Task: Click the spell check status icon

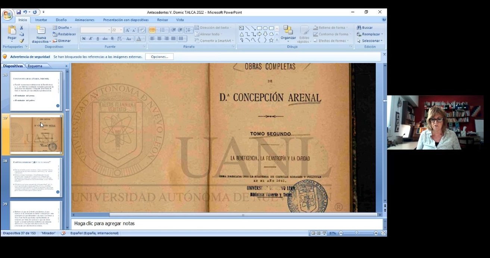Action: click(63, 233)
